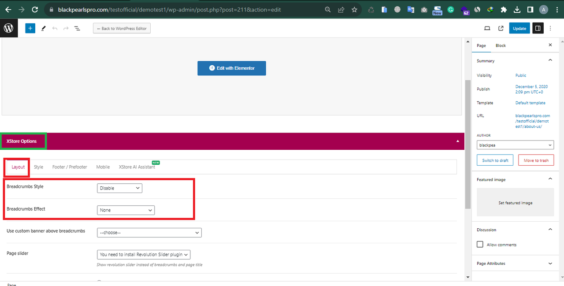Open View Page external link icon
Viewport: 564px width, 286px height.
(501, 28)
